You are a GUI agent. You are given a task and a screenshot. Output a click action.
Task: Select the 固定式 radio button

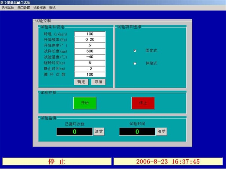[135, 50]
